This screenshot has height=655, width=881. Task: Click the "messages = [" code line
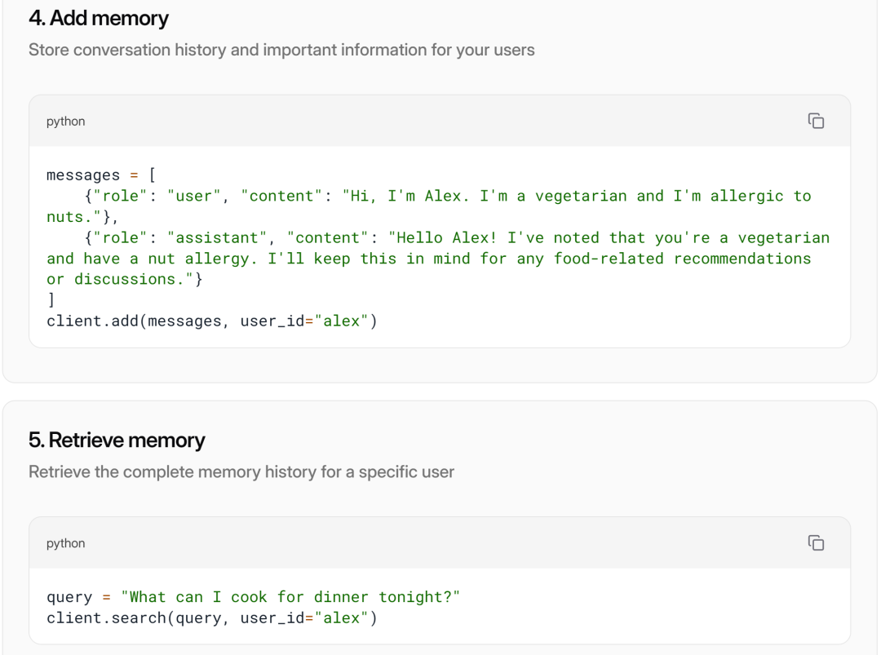pos(102,175)
